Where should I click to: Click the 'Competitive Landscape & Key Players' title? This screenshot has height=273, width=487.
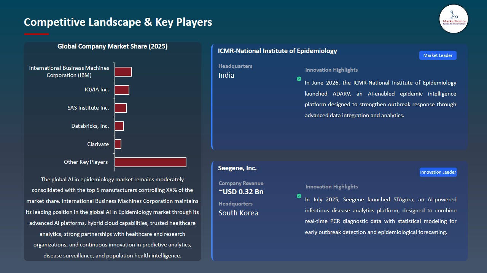118,22
